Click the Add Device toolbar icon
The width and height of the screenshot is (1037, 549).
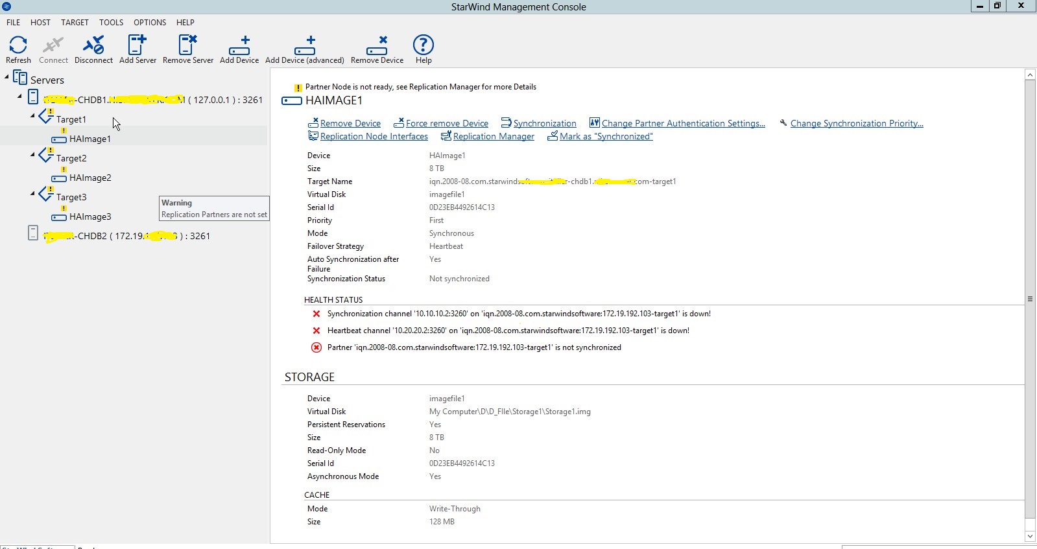click(239, 45)
